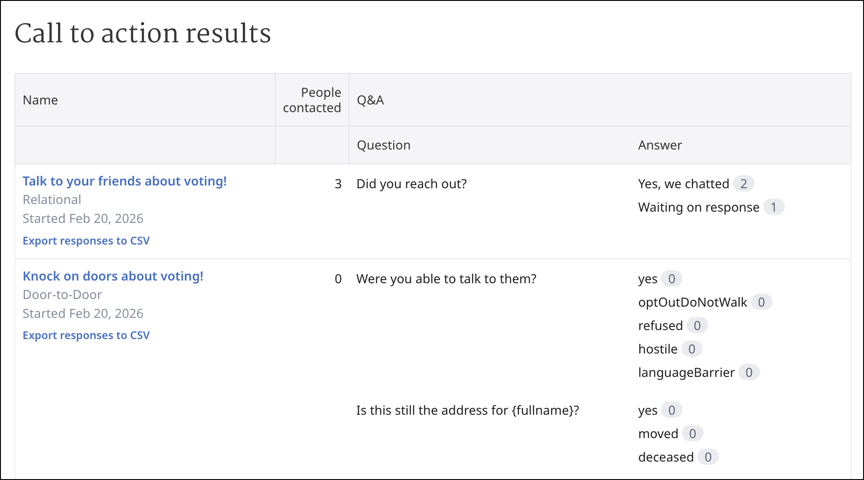Click the 'Name' column header
Viewport: 864px width, 480px height.
41,100
